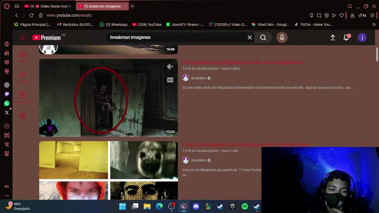Open WhatsApp in the Opera sidebar
Viewport: 379px width, 213px height.
click(7, 103)
